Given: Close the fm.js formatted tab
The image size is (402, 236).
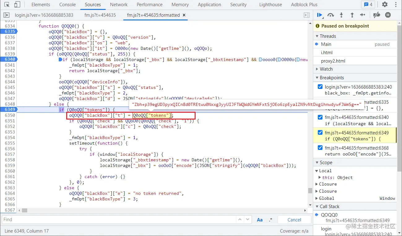Looking at the screenshot, I should point(184,15).
